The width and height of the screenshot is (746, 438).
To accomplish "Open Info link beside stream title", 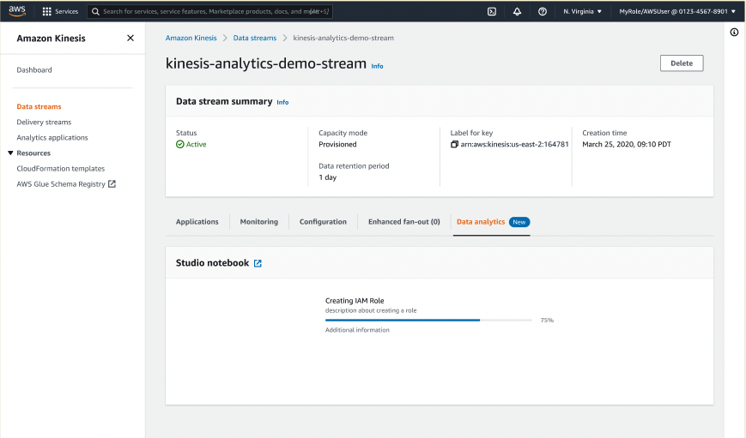I will click(x=377, y=67).
